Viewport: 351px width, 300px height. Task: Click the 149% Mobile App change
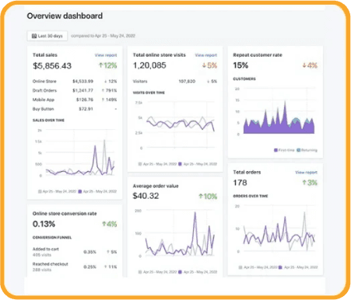tap(109, 99)
